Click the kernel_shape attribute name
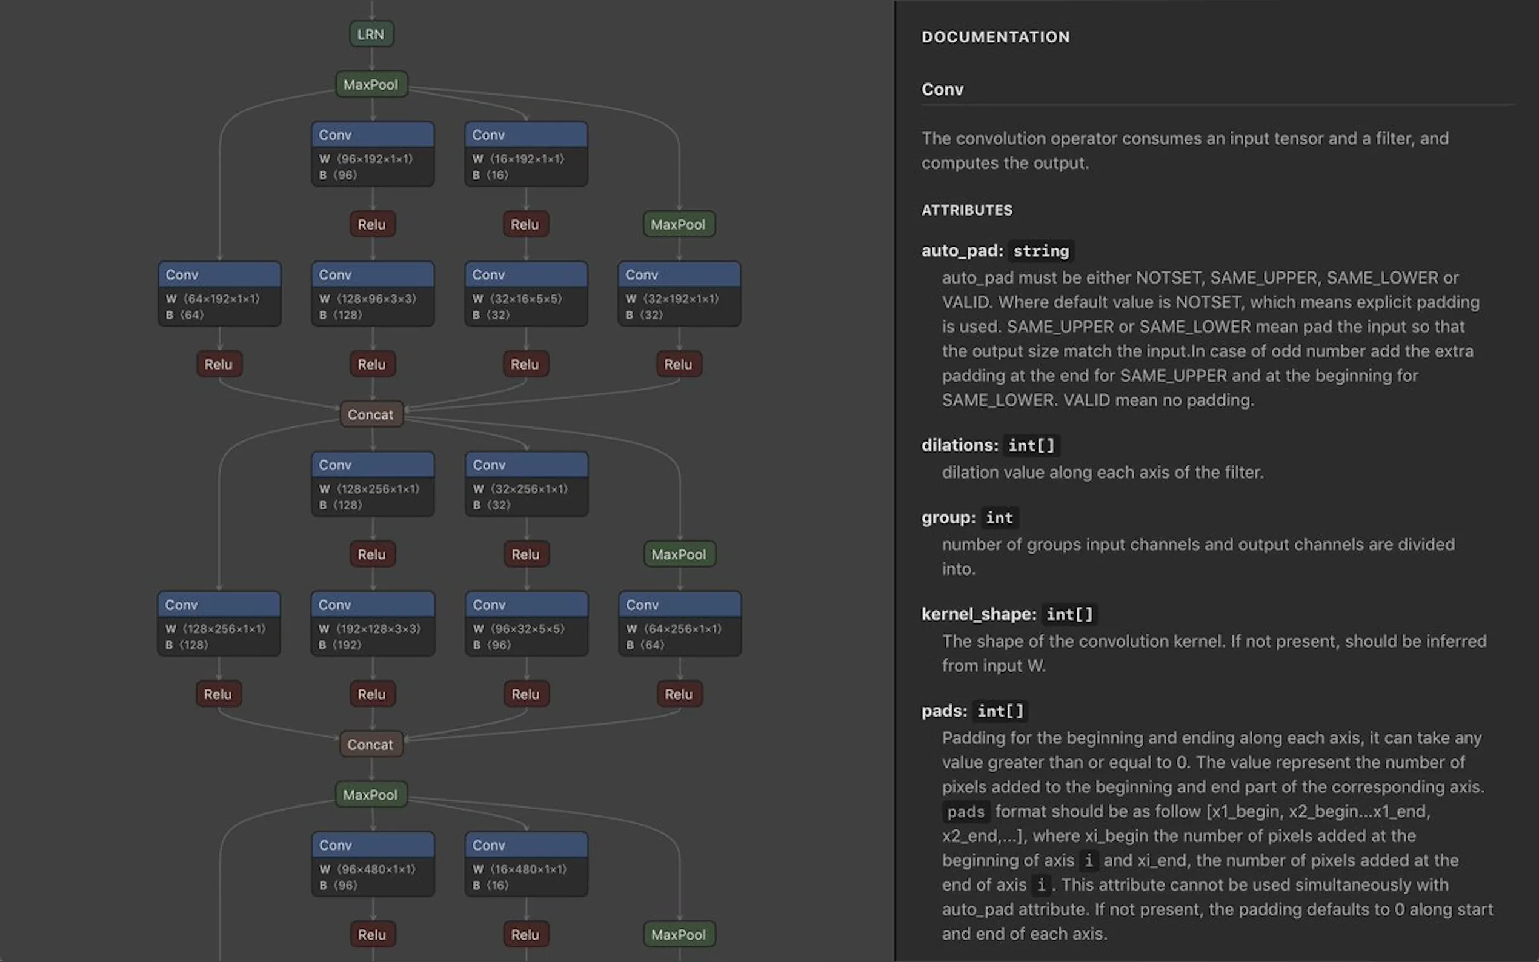 tap(978, 614)
